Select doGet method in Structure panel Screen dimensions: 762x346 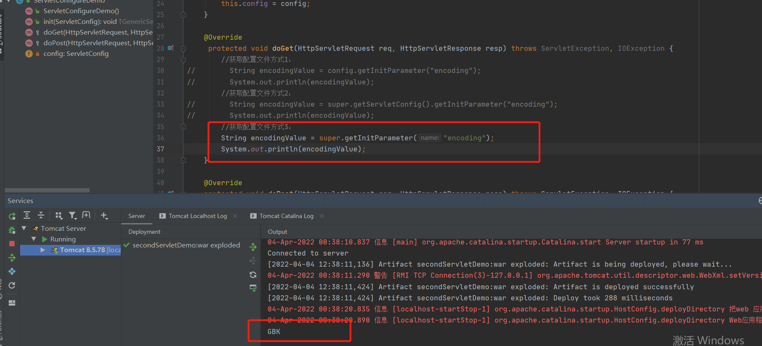(98, 32)
